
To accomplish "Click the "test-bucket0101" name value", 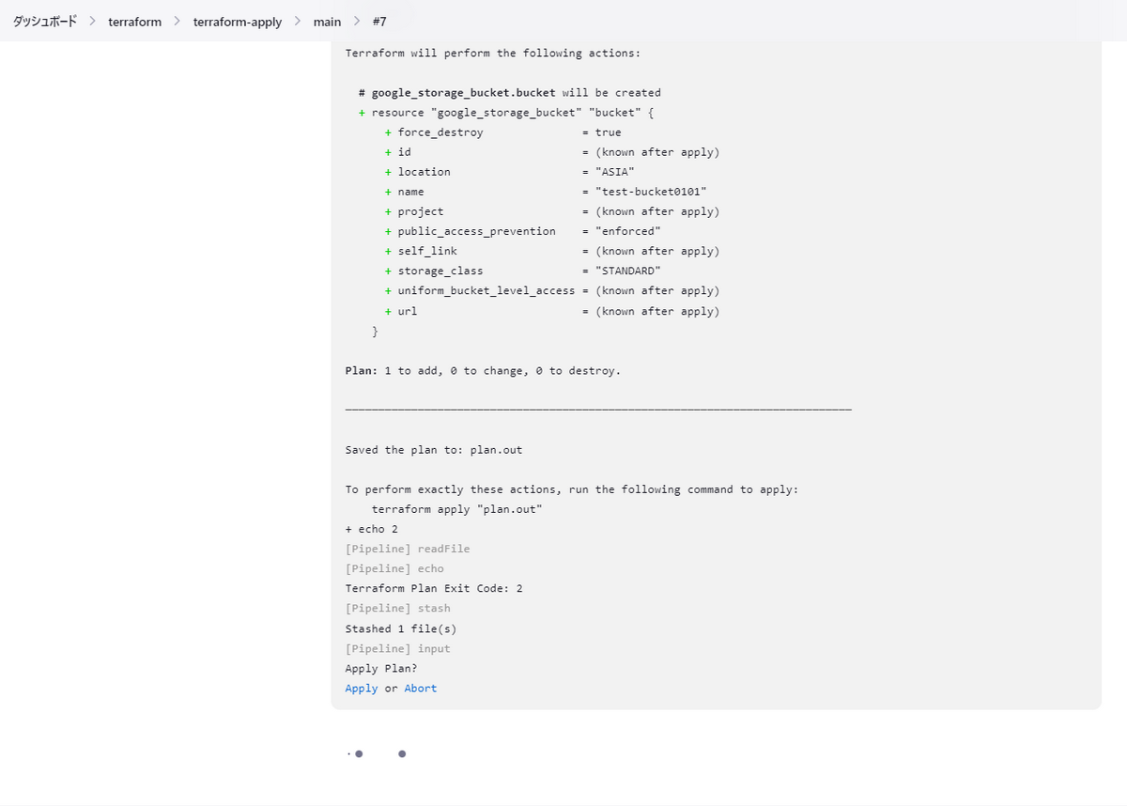I will [651, 192].
